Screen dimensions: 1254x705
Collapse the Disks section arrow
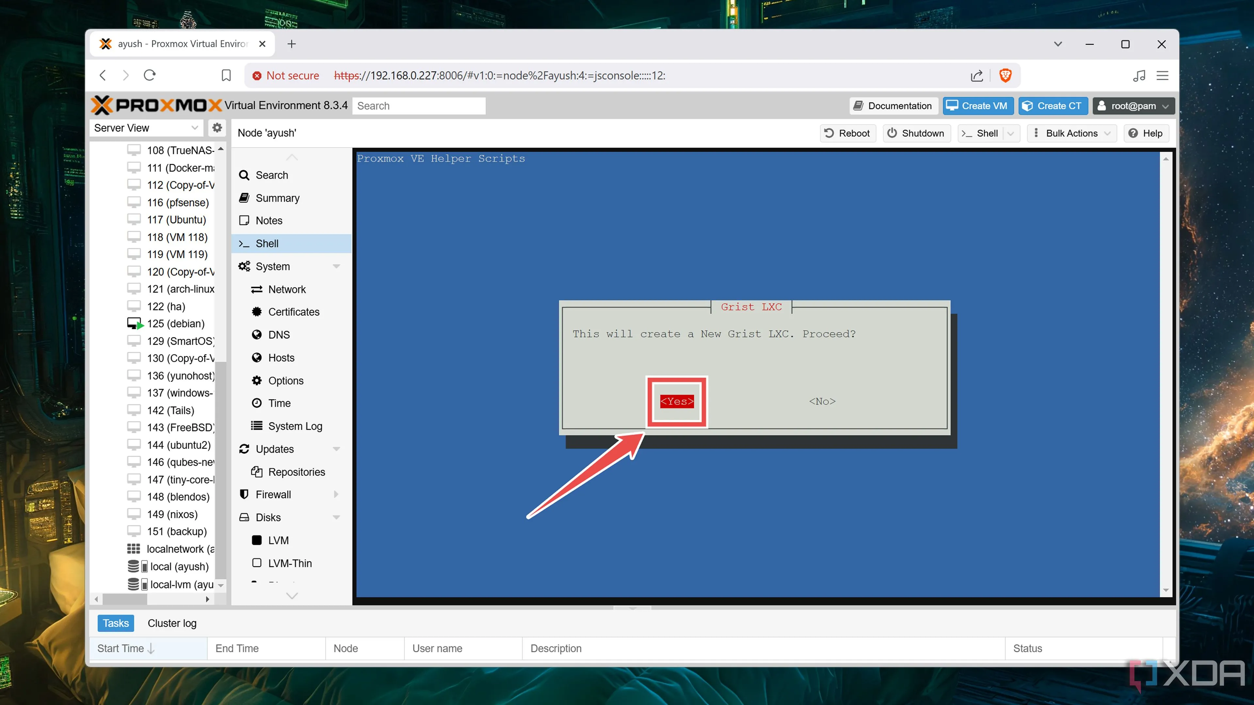click(336, 517)
